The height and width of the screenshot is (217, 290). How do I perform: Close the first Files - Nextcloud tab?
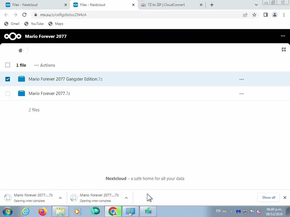[x=66, y=5]
